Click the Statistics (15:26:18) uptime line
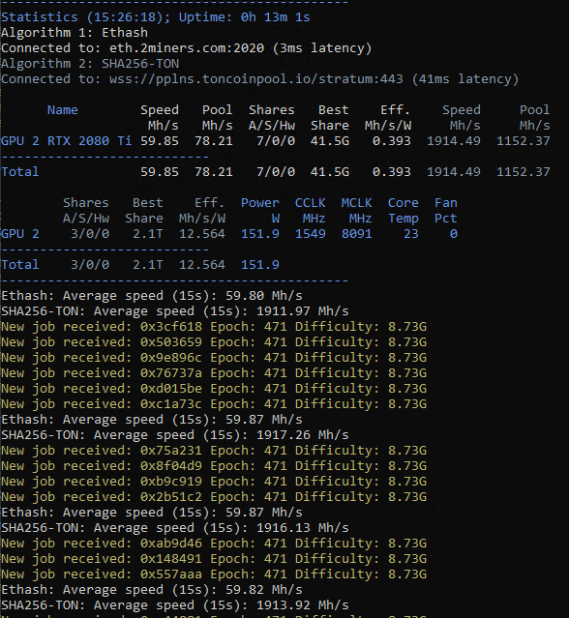This screenshot has height=618, width=569. tap(156, 17)
